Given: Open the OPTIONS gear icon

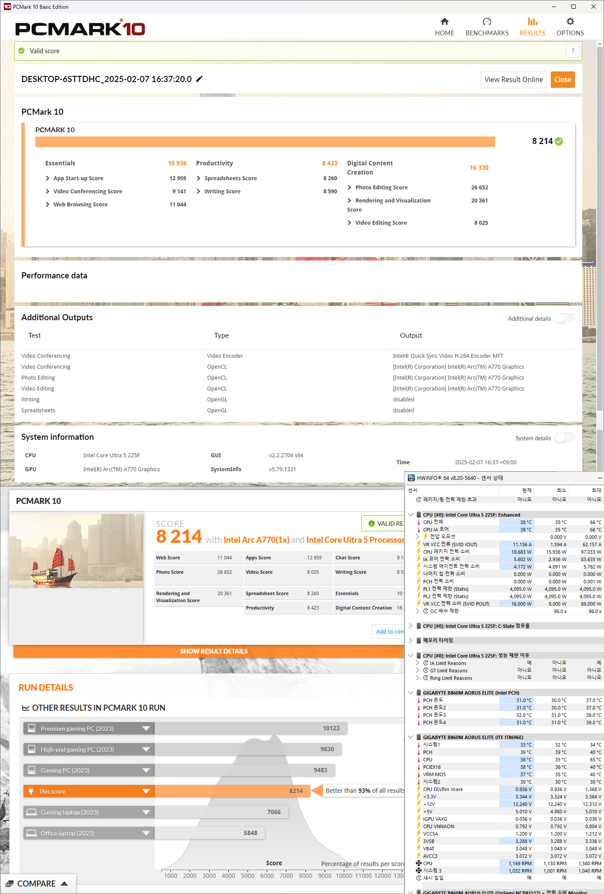Looking at the screenshot, I should (570, 22).
